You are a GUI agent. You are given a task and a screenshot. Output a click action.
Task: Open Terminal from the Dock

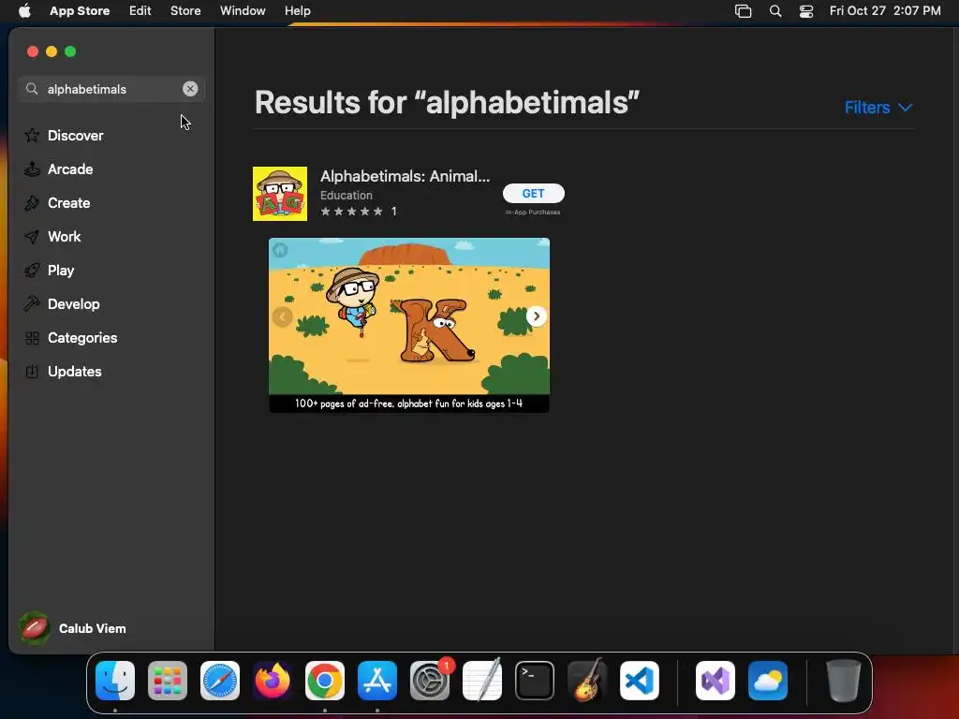click(x=535, y=681)
